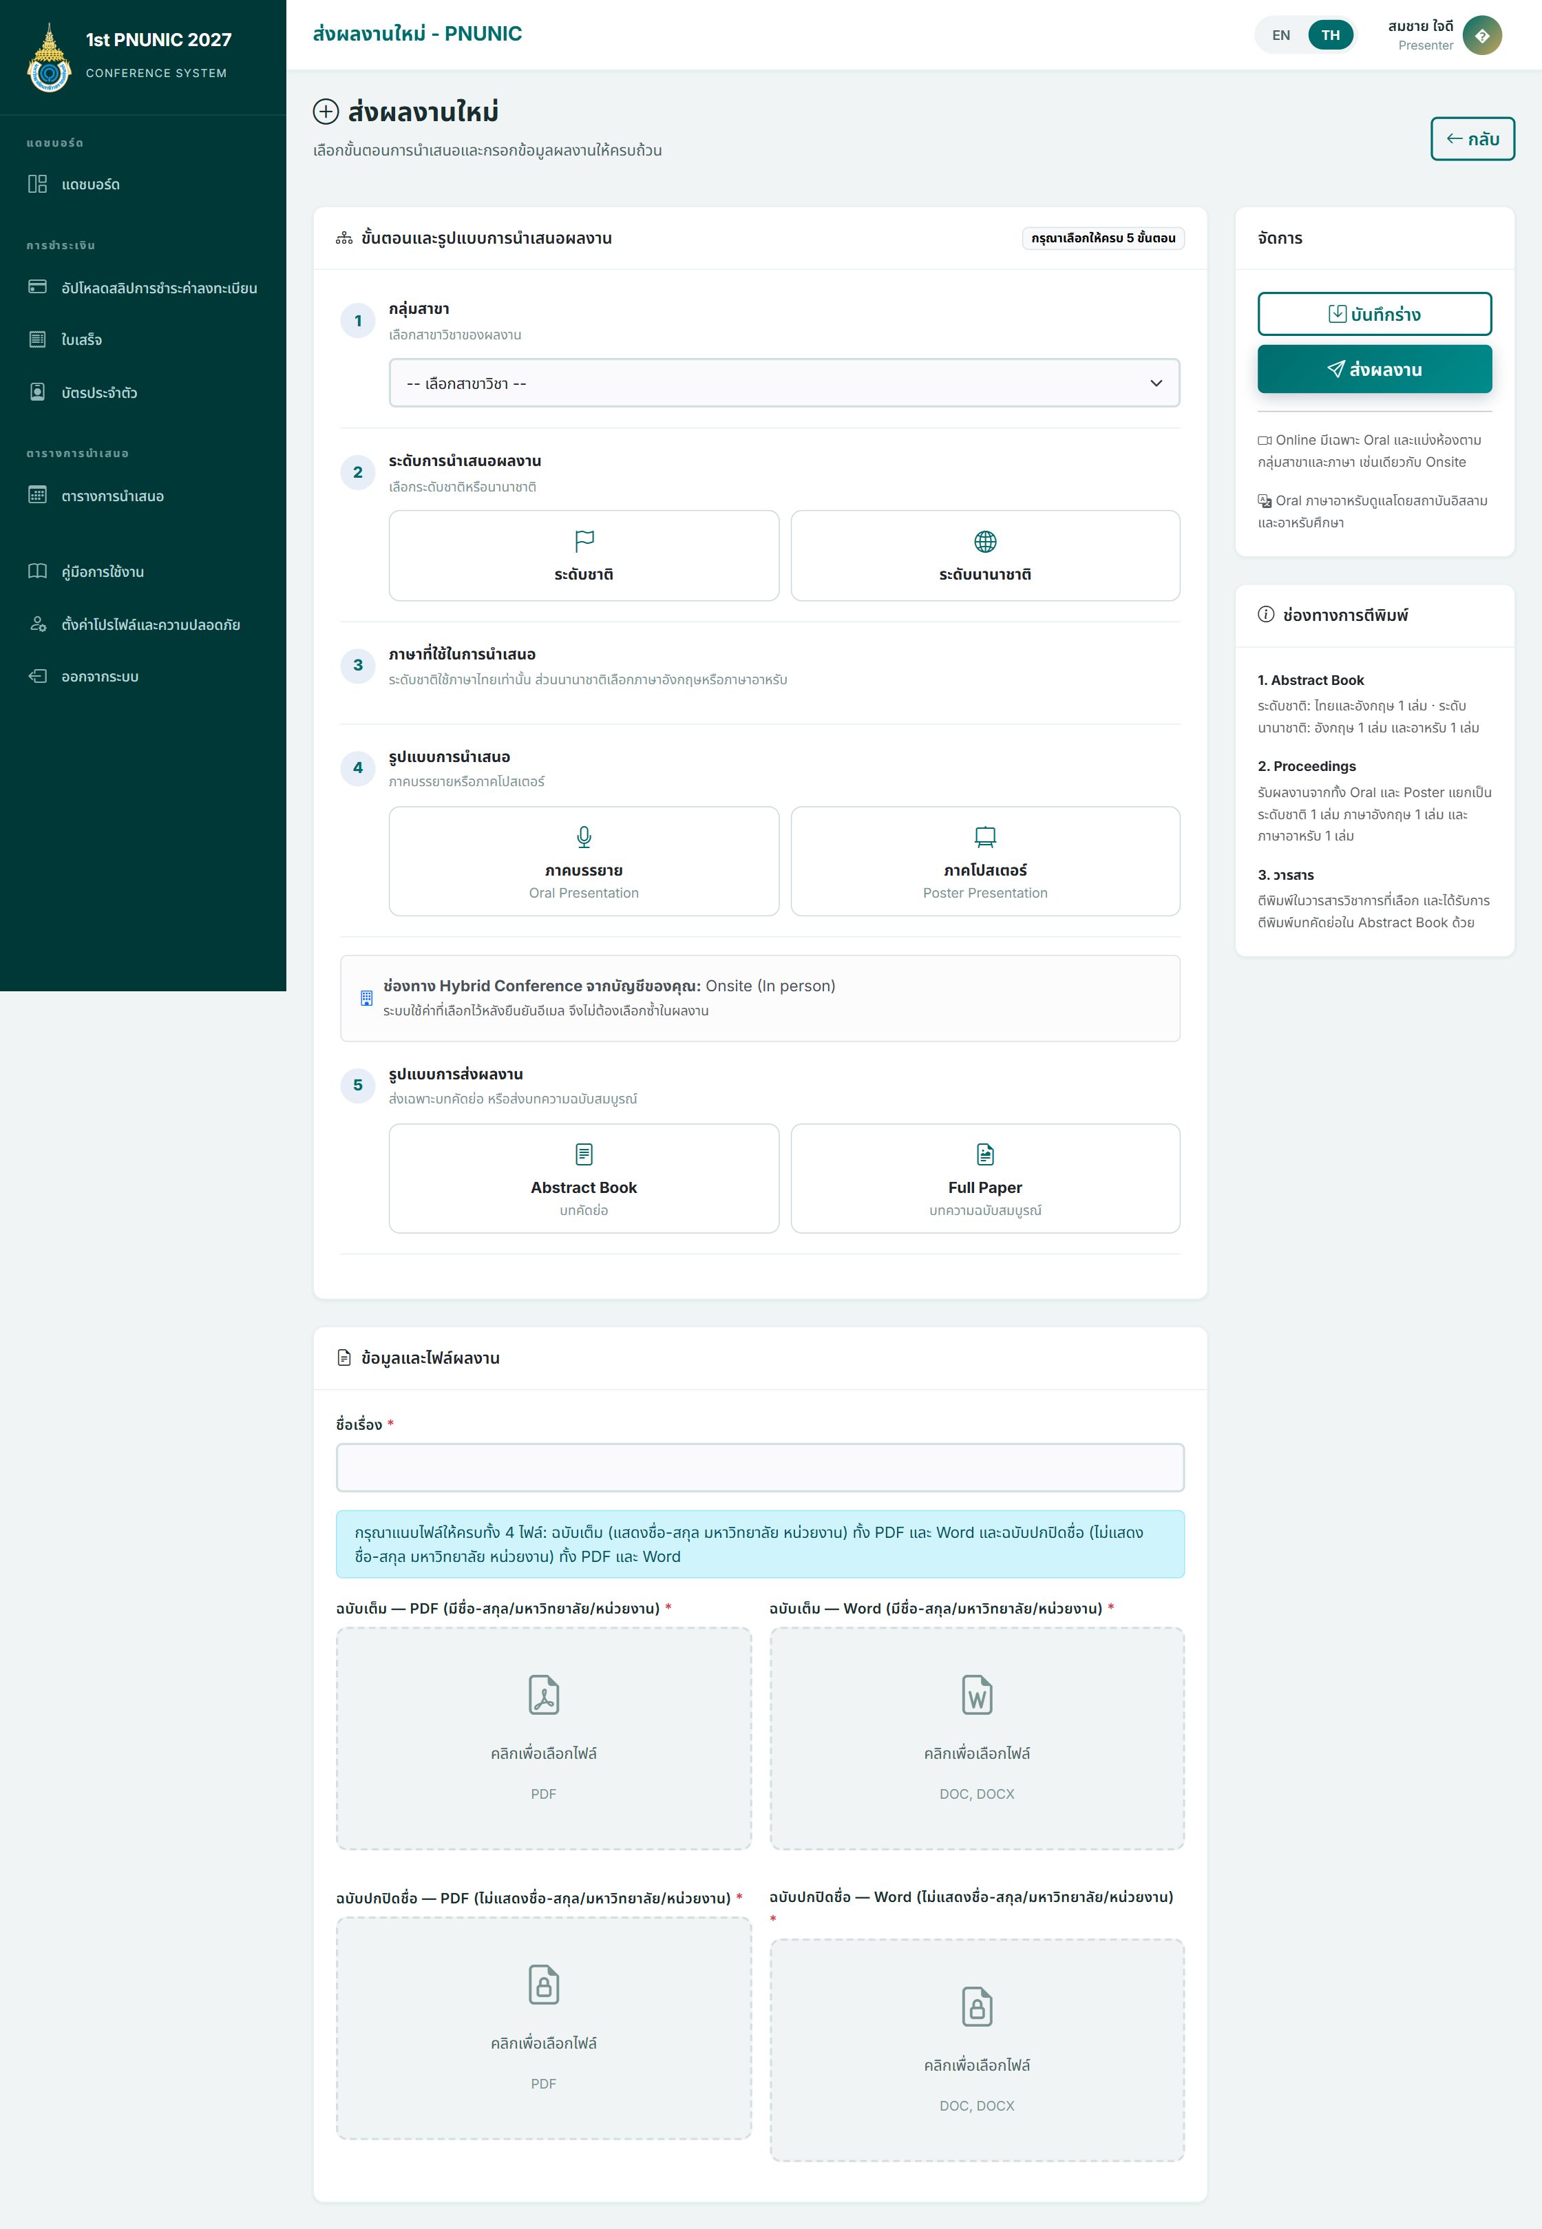Open the เลือกสาขาวิชา dropdown
Screen dimensions: 1542x2229
coord(785,383)
